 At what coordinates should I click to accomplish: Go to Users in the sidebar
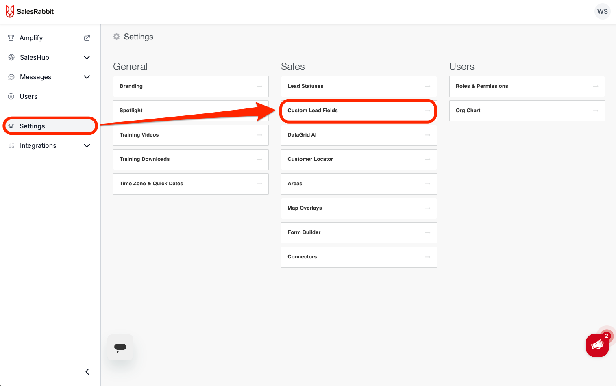tap(50, 96)
